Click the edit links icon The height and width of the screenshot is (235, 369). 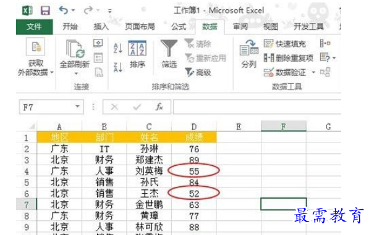coord(99,72)
